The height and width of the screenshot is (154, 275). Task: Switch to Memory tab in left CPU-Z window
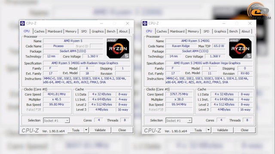click(x=71, y=31)
